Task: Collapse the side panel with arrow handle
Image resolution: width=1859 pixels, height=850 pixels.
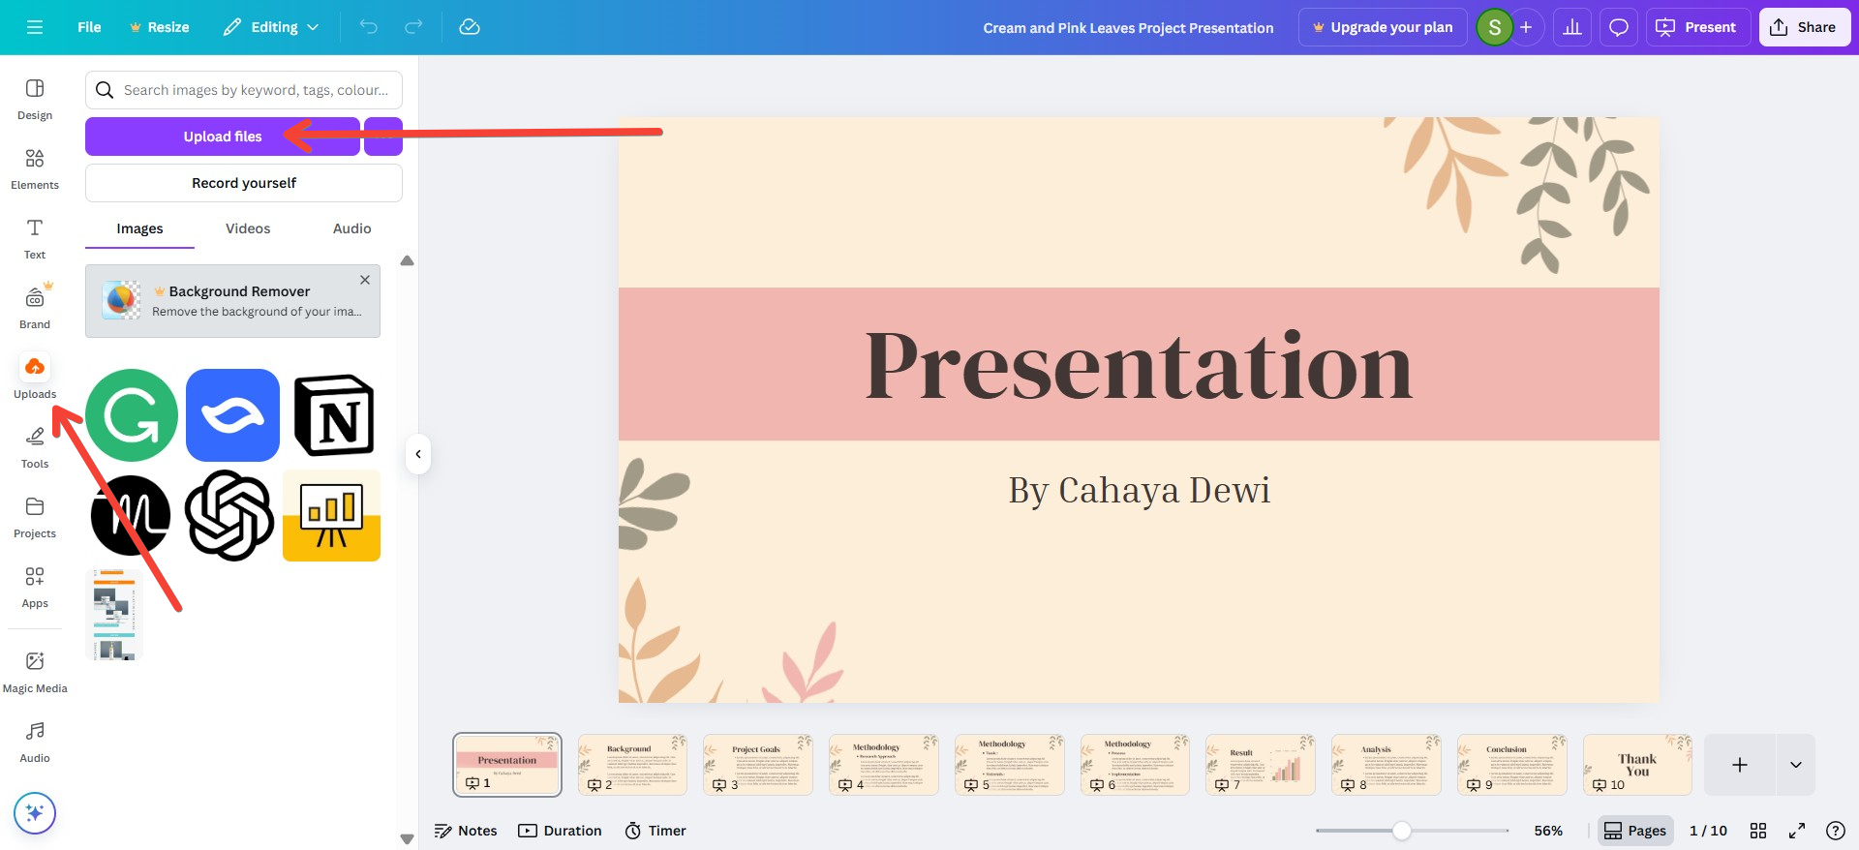Action: [418, 454]
